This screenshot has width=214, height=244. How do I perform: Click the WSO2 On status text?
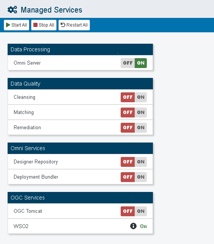point(143,226)
